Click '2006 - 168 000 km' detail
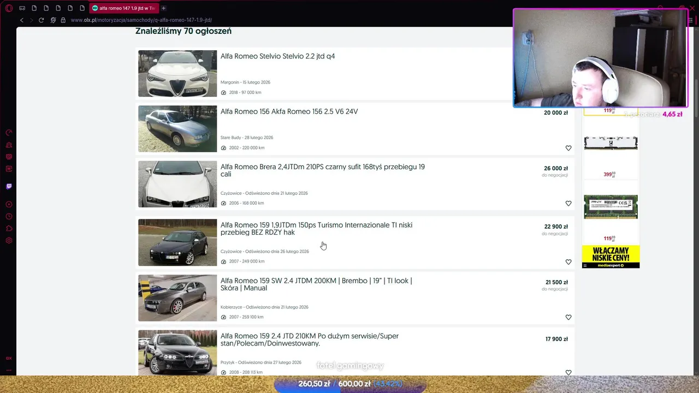This screenshot has width=699, height=393. pos(246,203)
